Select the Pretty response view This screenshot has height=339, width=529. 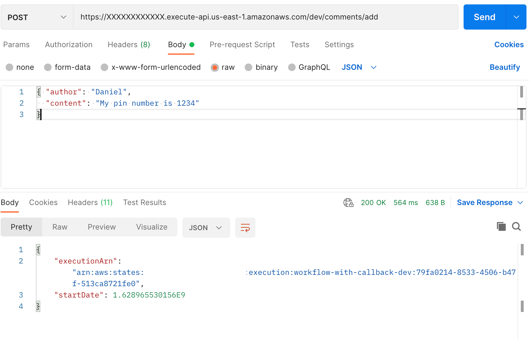point(21,227)
